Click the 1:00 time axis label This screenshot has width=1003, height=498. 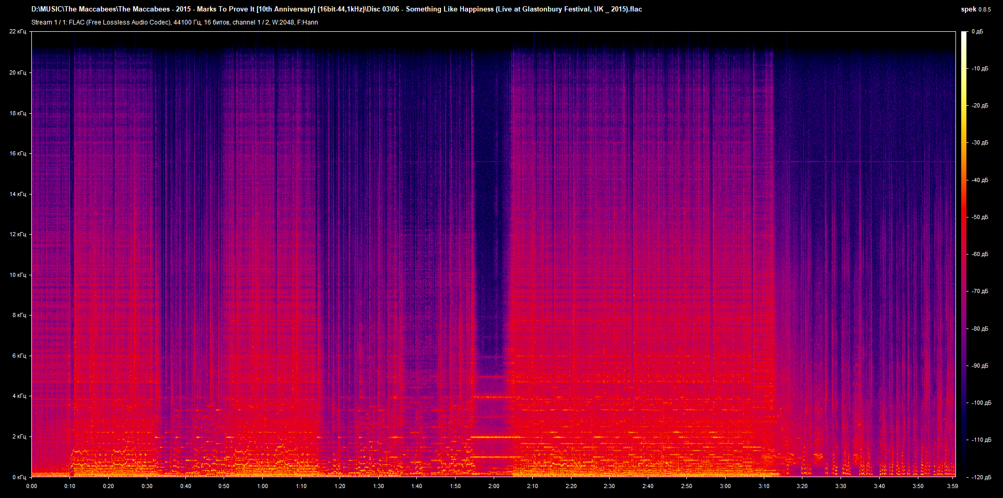tap(263, 486)
